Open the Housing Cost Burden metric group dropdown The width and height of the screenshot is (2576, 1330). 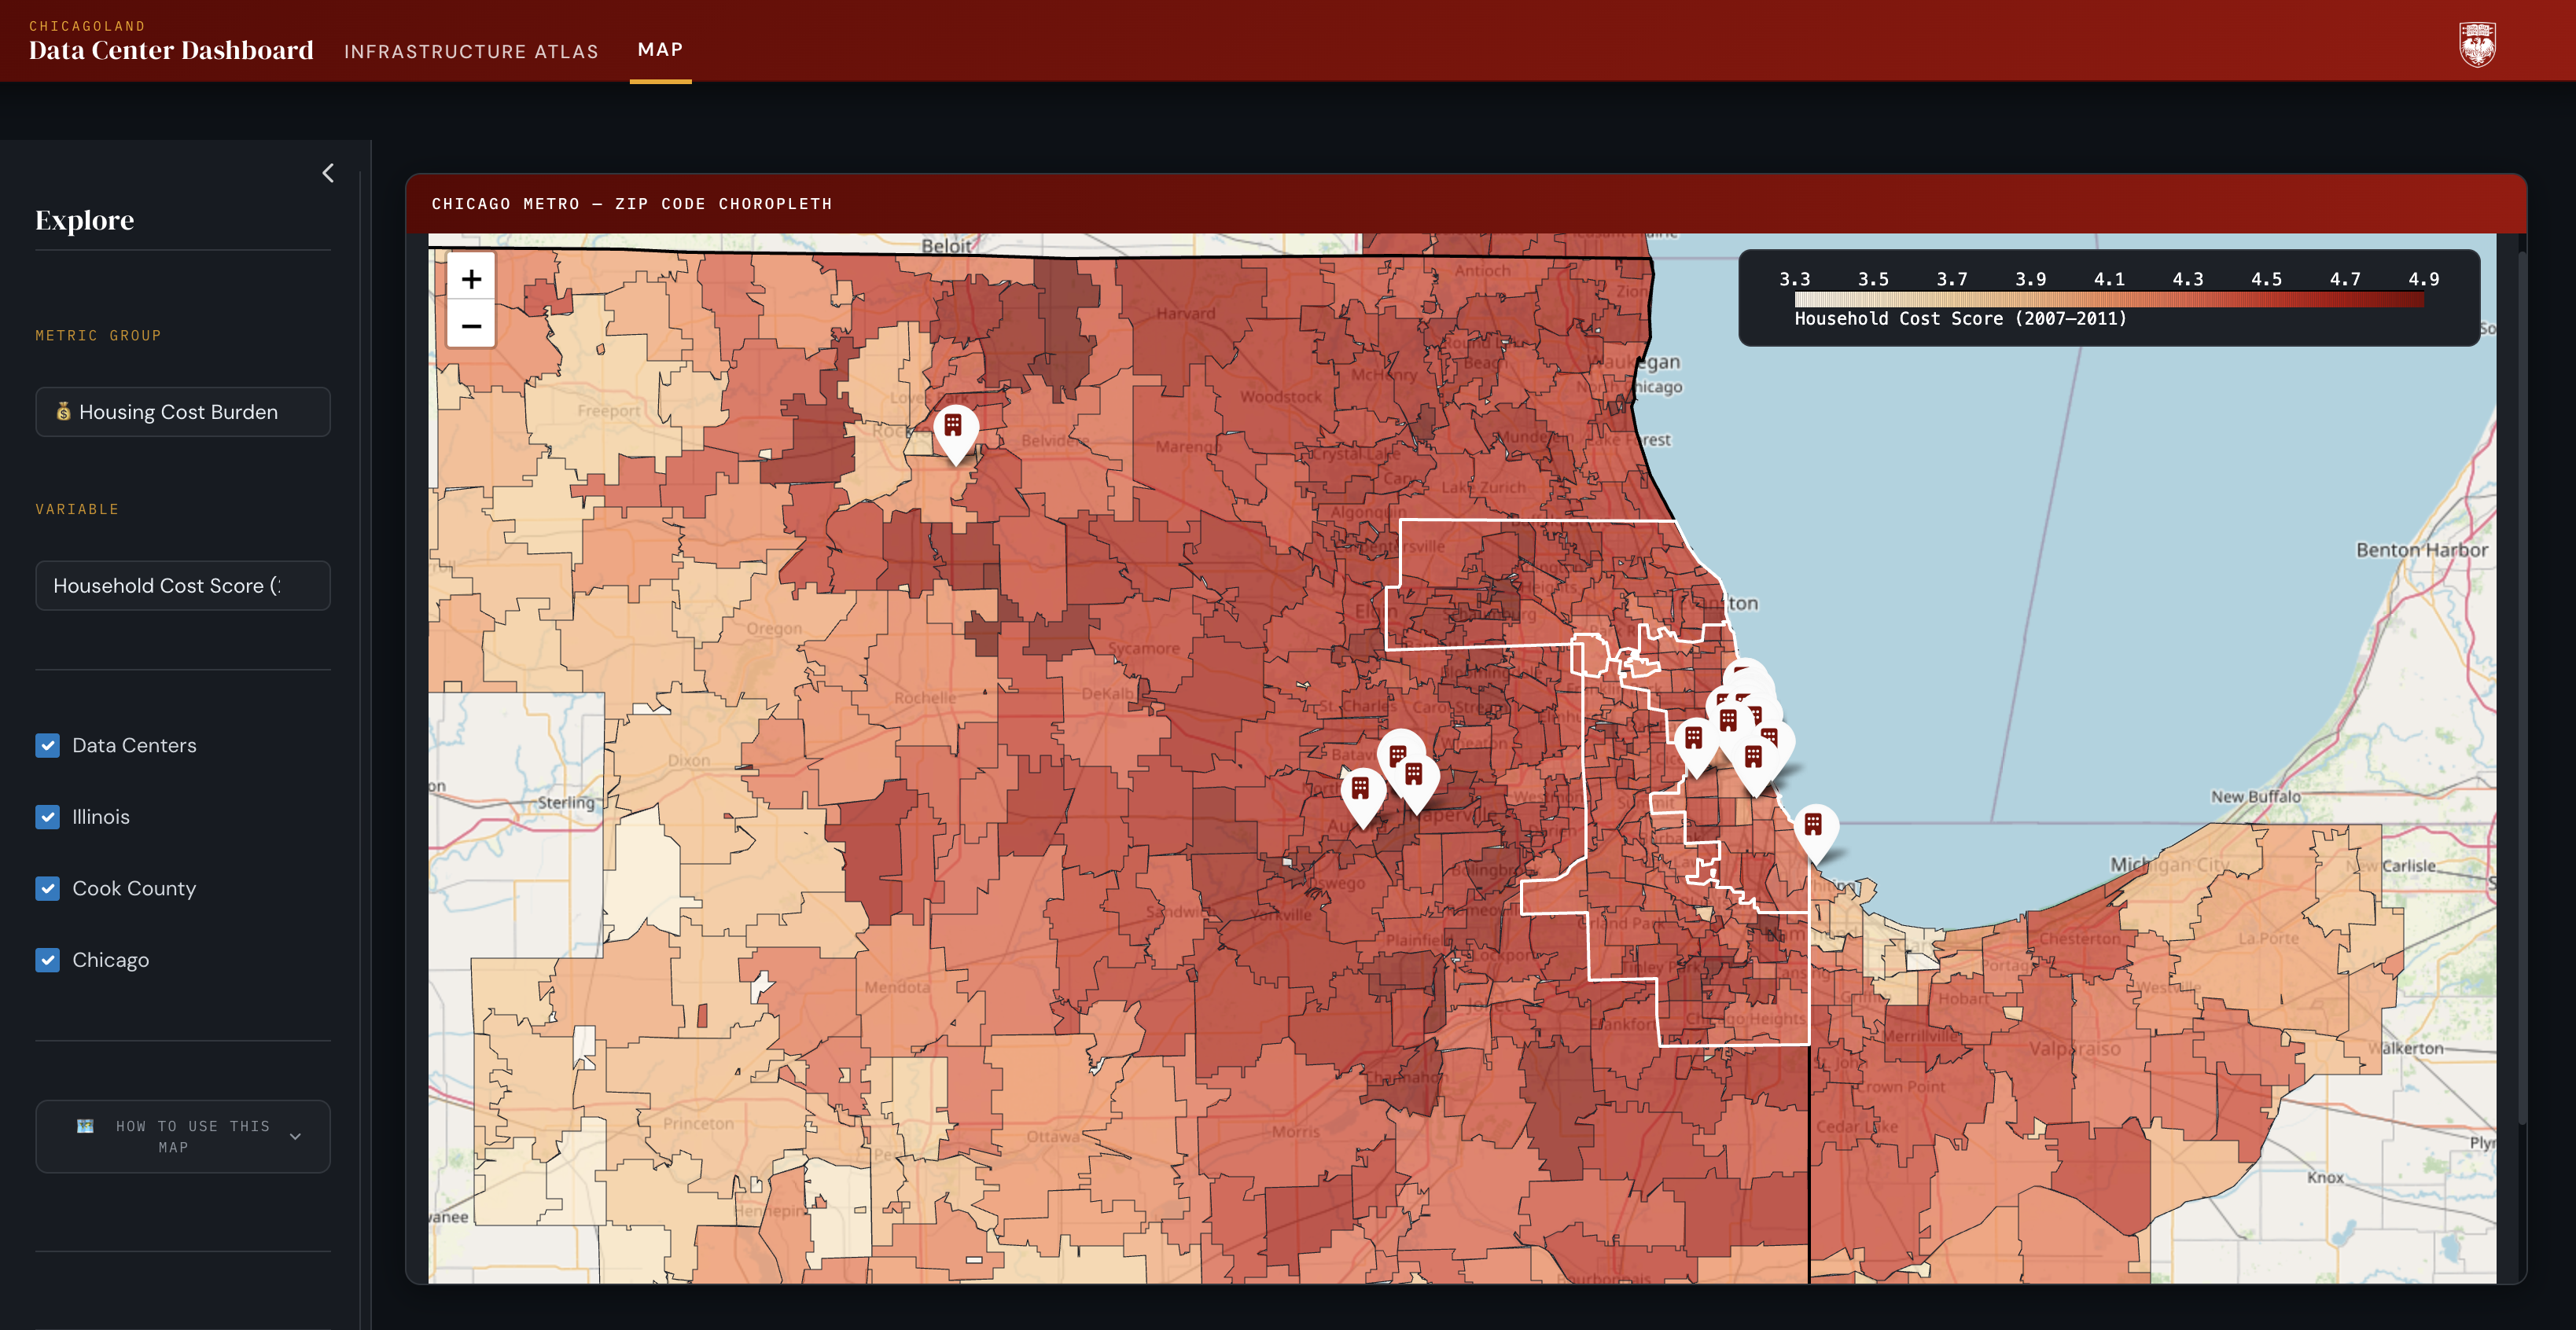pos(183,412)
